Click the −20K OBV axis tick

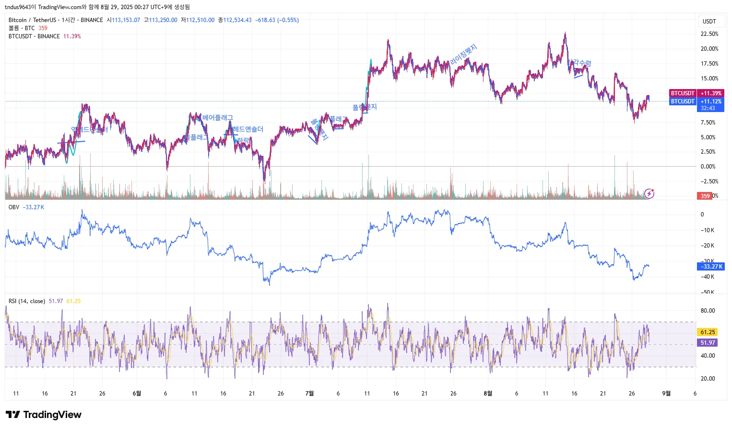coord(707,246)
